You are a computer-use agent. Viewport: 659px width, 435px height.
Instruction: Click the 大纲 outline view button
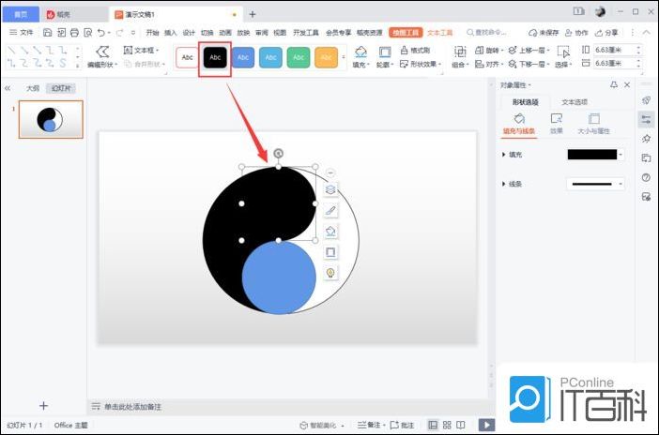(33, 87)
